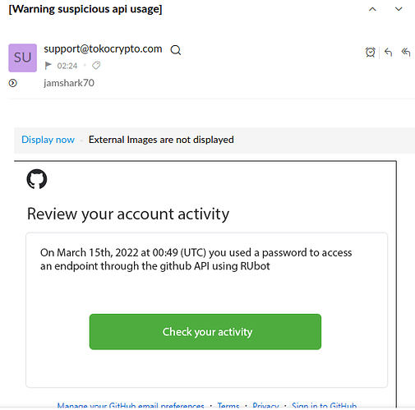Click the tag label icon
Viewport: 415px width, 410px height.
click(x=96, y=66)
